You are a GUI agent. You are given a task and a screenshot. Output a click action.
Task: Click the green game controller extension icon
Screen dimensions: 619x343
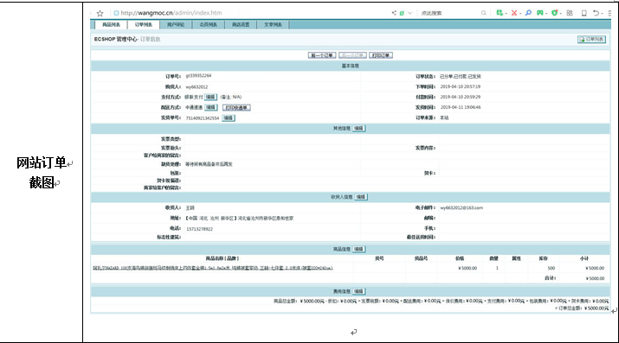539,13
